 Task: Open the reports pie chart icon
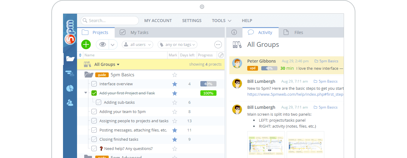point(70,88)
